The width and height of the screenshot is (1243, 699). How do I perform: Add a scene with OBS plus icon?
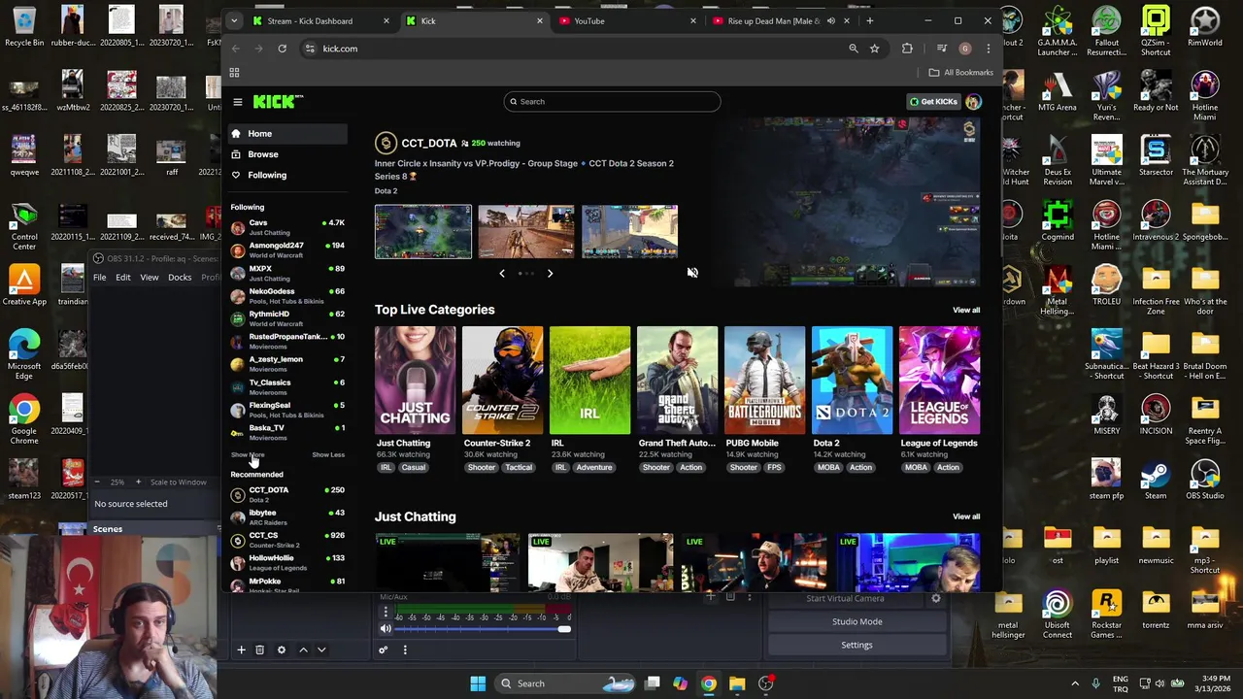tap(241, 650)
